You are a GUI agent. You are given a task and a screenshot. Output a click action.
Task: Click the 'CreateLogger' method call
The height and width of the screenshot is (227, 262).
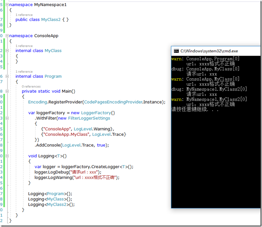105,167
